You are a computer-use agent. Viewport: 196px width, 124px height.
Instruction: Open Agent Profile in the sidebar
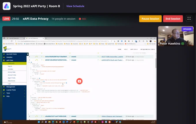click(x=12, y=78)
